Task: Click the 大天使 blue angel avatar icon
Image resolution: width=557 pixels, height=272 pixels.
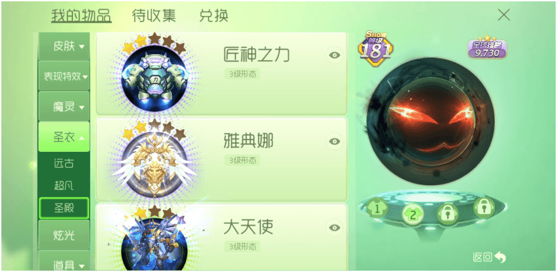Action: (x=154, y=242)
